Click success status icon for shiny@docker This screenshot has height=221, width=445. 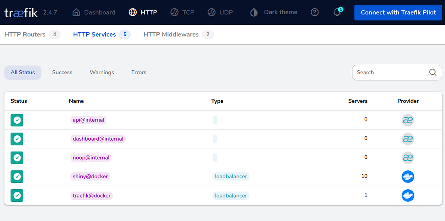[x=17, y=176]
